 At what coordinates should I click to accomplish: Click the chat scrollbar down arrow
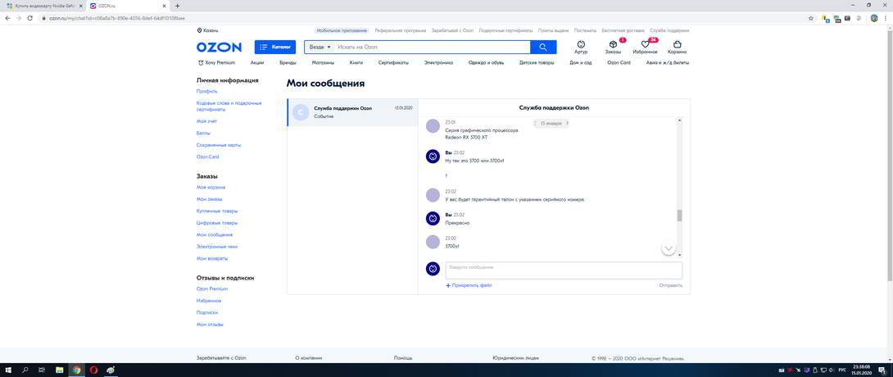679,255
